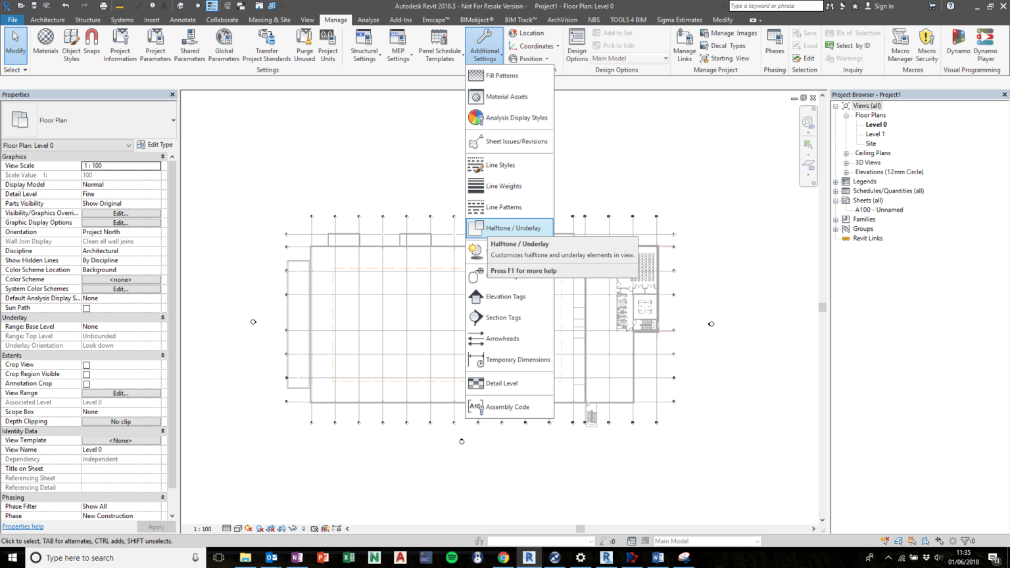Collapse the Floor Plans tree node

(x=846, y=115)
